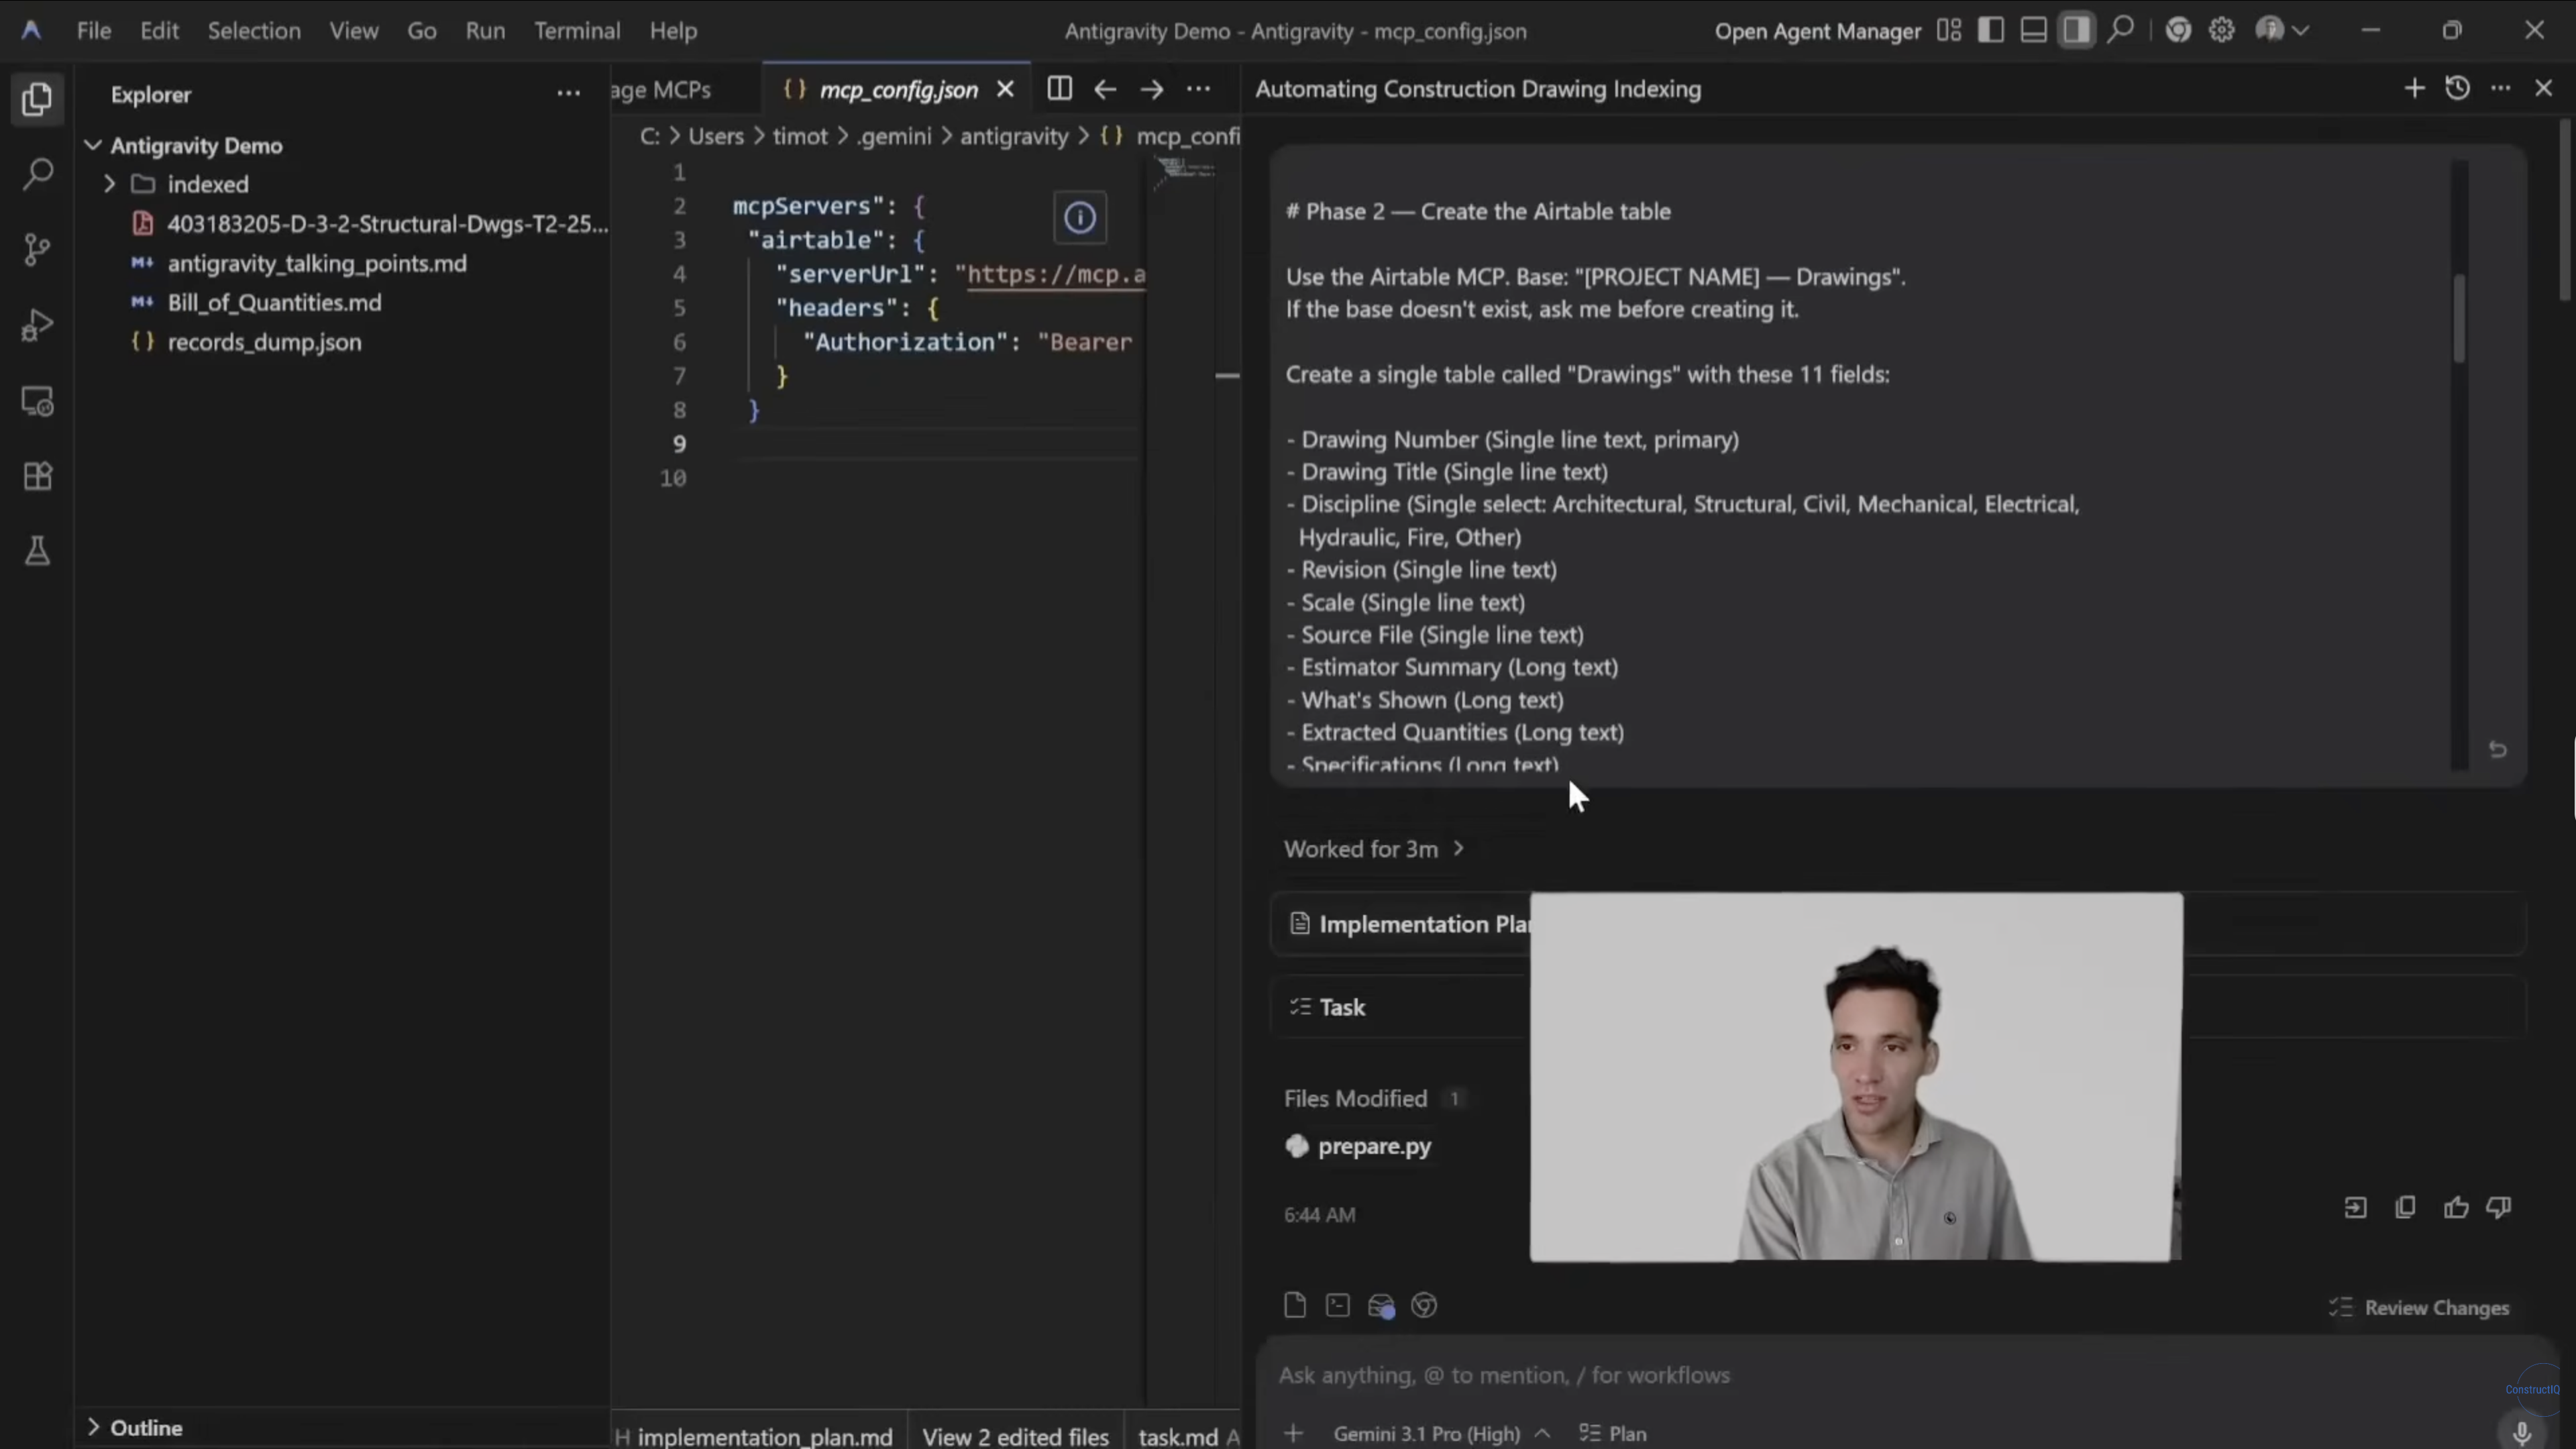
Task: Click the Review Changes button
Action: 2419,1307
